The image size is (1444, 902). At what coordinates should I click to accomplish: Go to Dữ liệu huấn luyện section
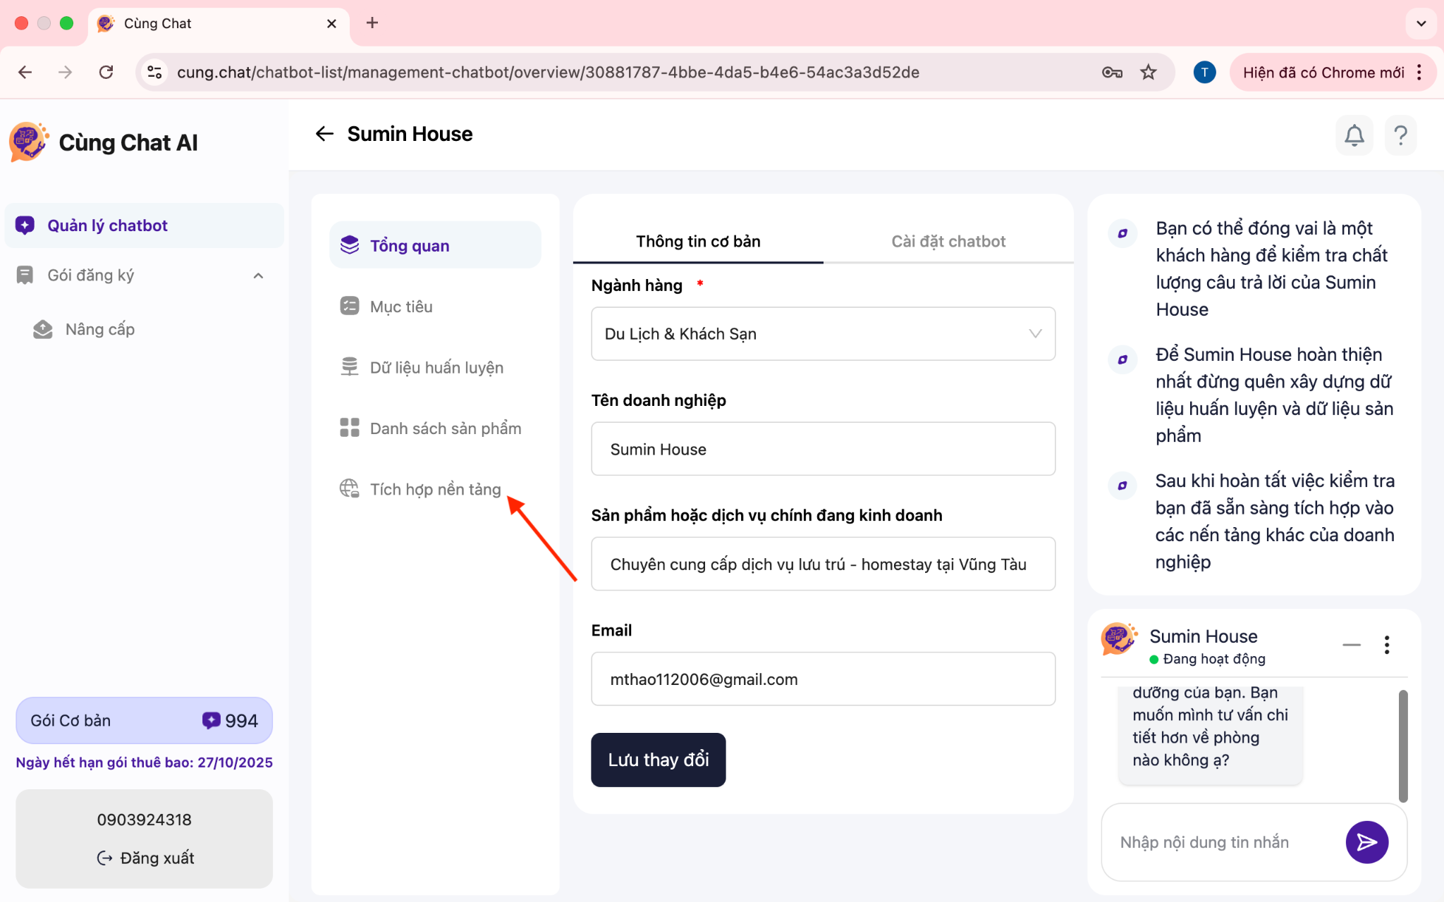[436, 368]
